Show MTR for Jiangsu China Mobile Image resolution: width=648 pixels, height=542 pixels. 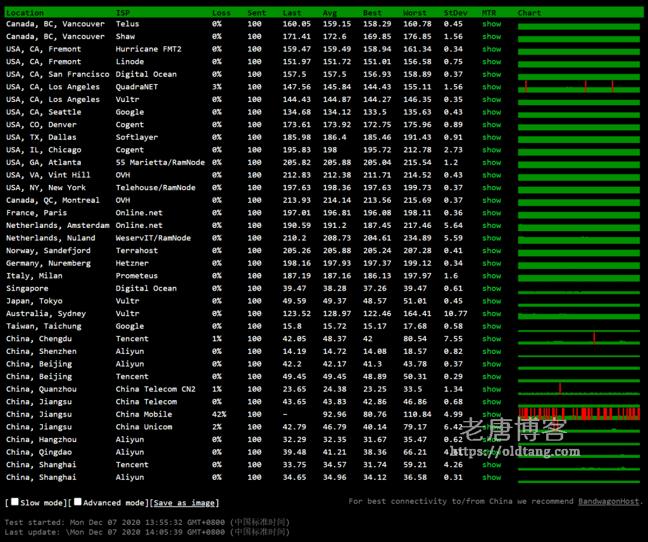491,414
